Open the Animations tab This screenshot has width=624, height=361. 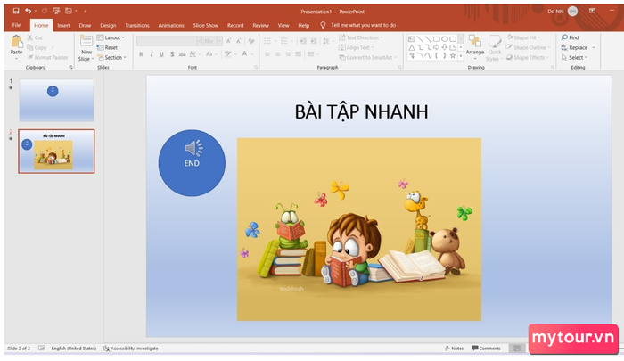click(x=171, y=25)
